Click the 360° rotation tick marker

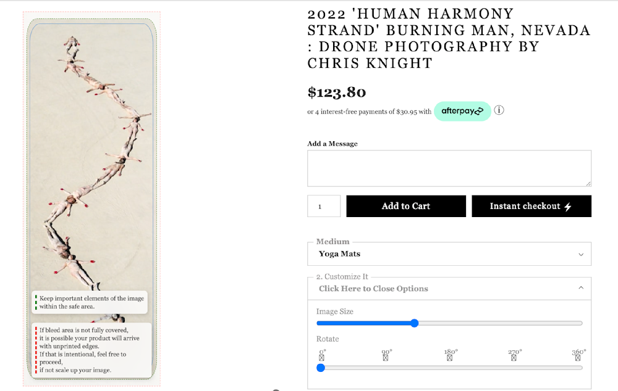pyautogui.click(x=578, y=357)
